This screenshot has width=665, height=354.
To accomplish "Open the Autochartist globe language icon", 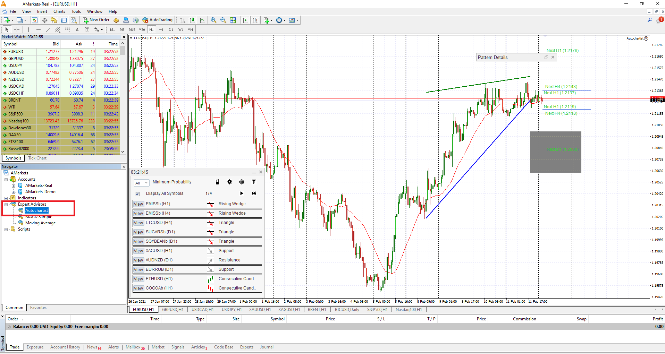I will (242, 182).
